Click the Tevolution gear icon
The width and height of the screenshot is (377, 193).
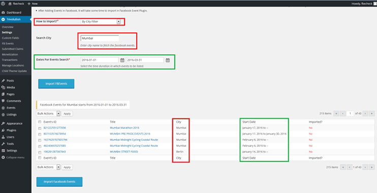click(x=3, y=19)
